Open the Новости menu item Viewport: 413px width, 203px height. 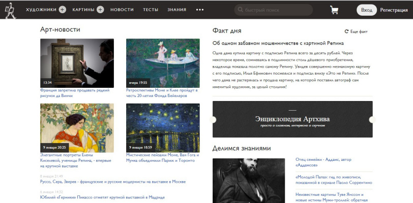(x=122, y=10)
